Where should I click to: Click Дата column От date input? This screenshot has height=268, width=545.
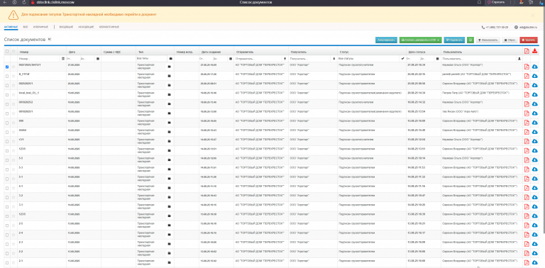tap(73, 59)
